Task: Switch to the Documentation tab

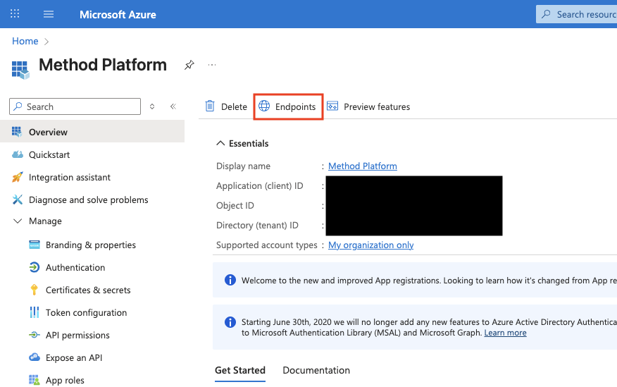Action: point(316,370)
